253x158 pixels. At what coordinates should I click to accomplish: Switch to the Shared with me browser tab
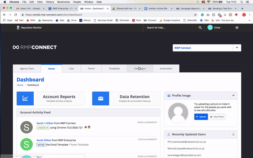126,8
